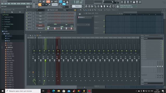Toggle the loop recording icon
Image resolution: width=166 pixels, height=93 pixels.
coord(56,2)
